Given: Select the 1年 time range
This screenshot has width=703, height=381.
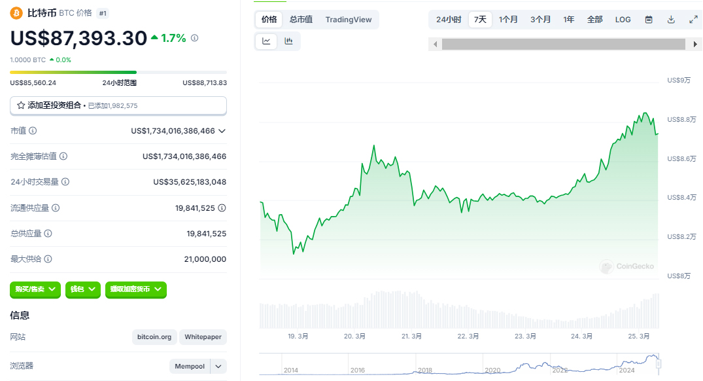Looking at the screenshot, I should point(569,20).
